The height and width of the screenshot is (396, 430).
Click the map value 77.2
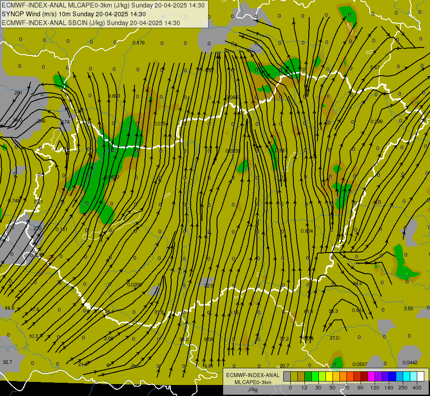coord(284,339)
